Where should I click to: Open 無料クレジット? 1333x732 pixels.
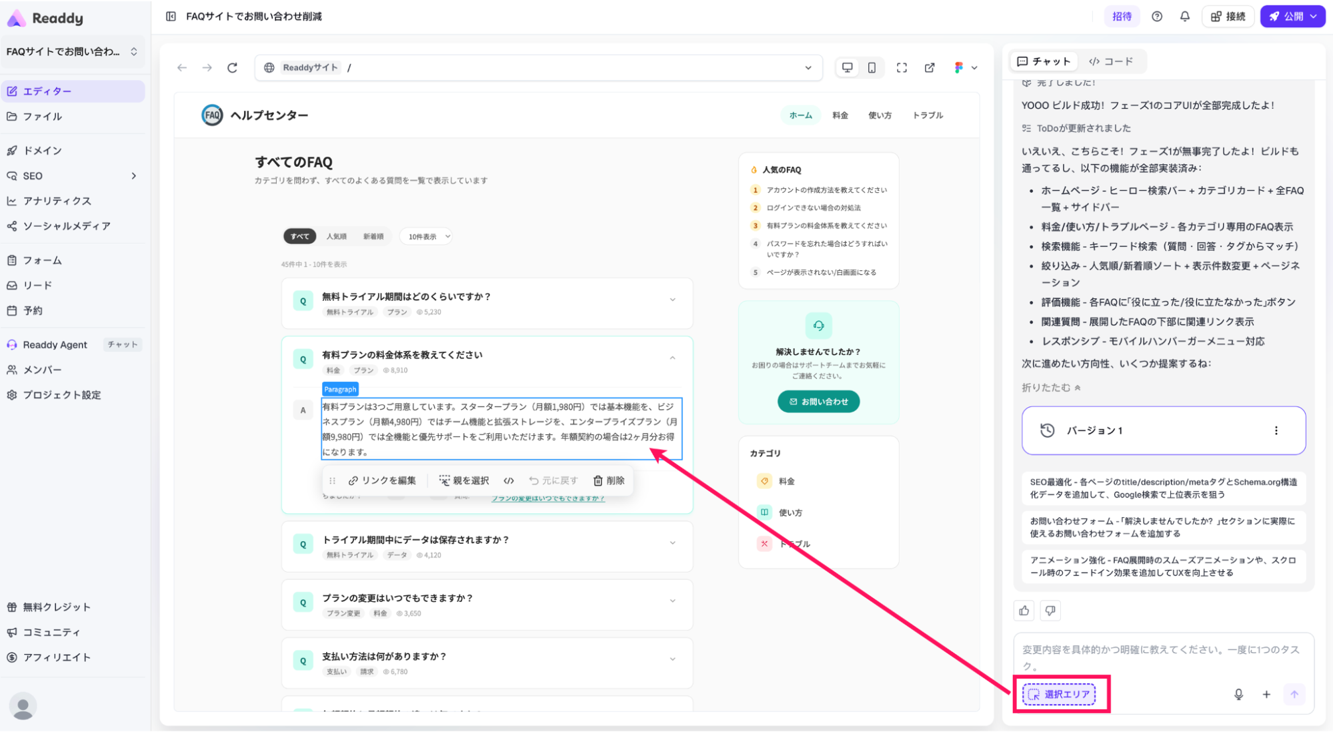click(x=73, y=607)
